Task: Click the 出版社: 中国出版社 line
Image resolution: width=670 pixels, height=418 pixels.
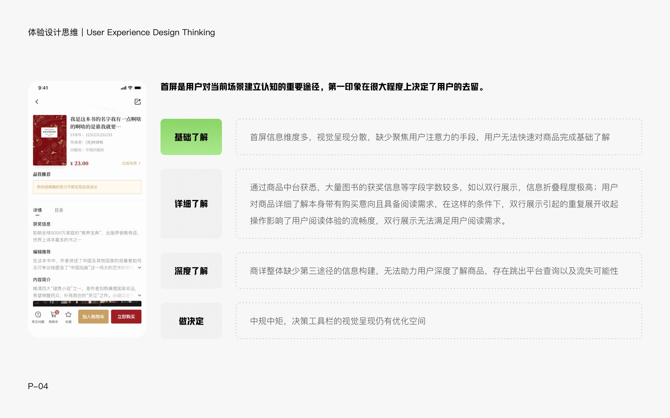Action: point(87,150)
